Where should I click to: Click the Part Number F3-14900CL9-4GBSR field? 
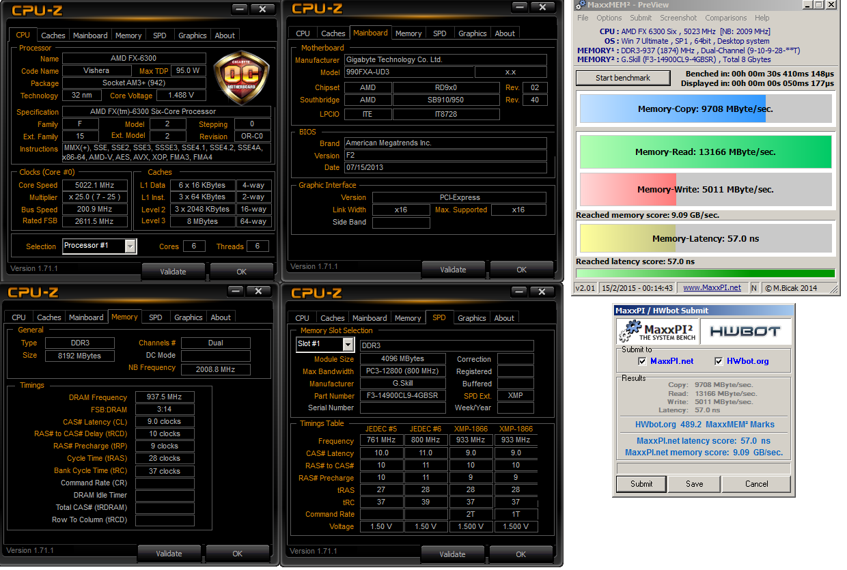tap(403, 396)
